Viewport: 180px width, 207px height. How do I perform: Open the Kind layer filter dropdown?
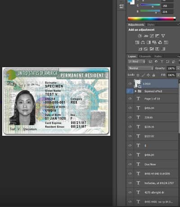(136, 62)
